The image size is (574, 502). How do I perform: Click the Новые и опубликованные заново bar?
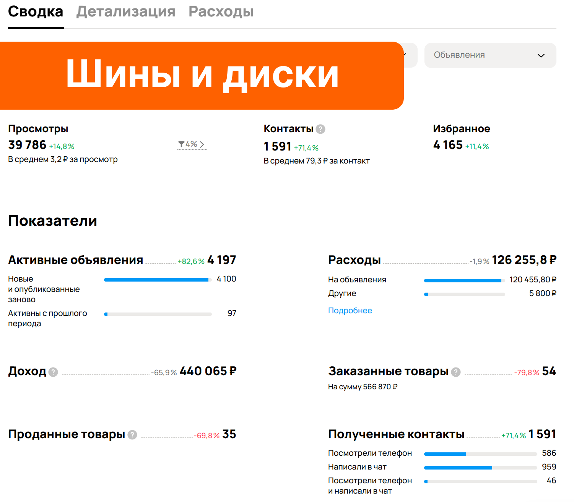158,280
